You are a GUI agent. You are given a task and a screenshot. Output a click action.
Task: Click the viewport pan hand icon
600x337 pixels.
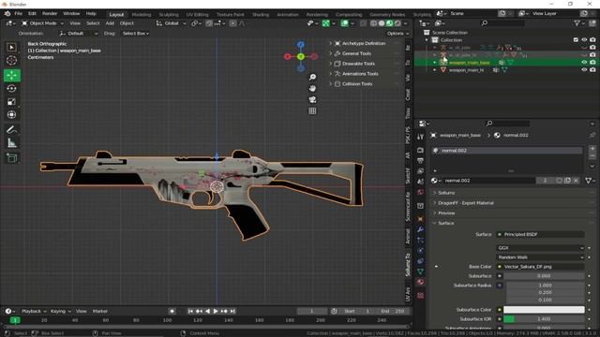[x=312, y=88]
